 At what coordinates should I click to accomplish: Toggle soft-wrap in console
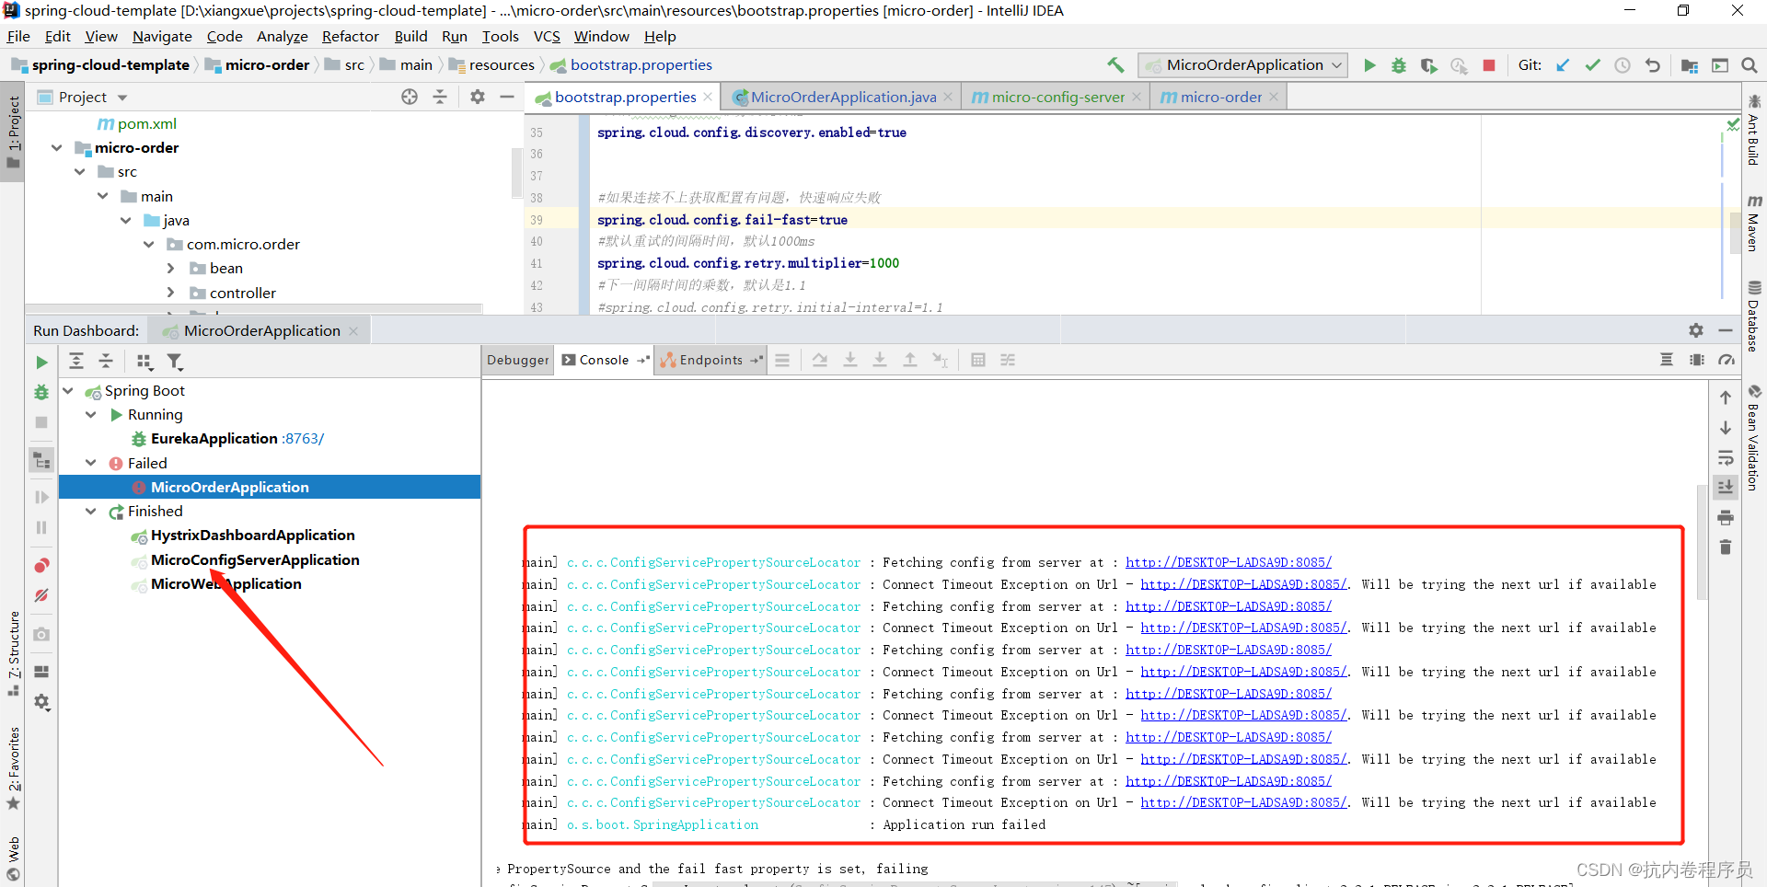1726,457
